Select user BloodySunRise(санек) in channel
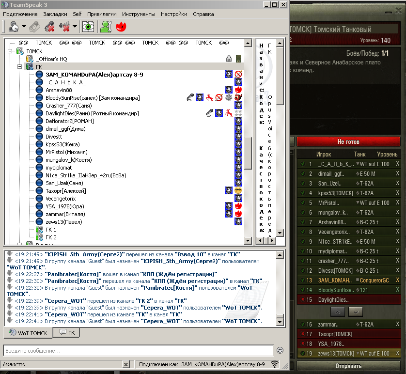The width and height of the screenshot is (406, 374). tap(93, 98)
